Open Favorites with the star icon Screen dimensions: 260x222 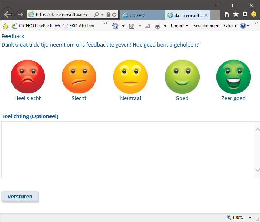click(236, 14)
